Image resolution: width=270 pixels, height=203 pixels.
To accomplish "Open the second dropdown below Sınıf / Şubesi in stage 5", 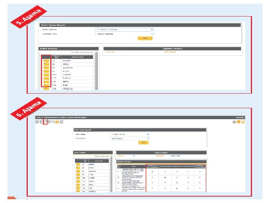I will pyautogui.click(x=124, y=34).
